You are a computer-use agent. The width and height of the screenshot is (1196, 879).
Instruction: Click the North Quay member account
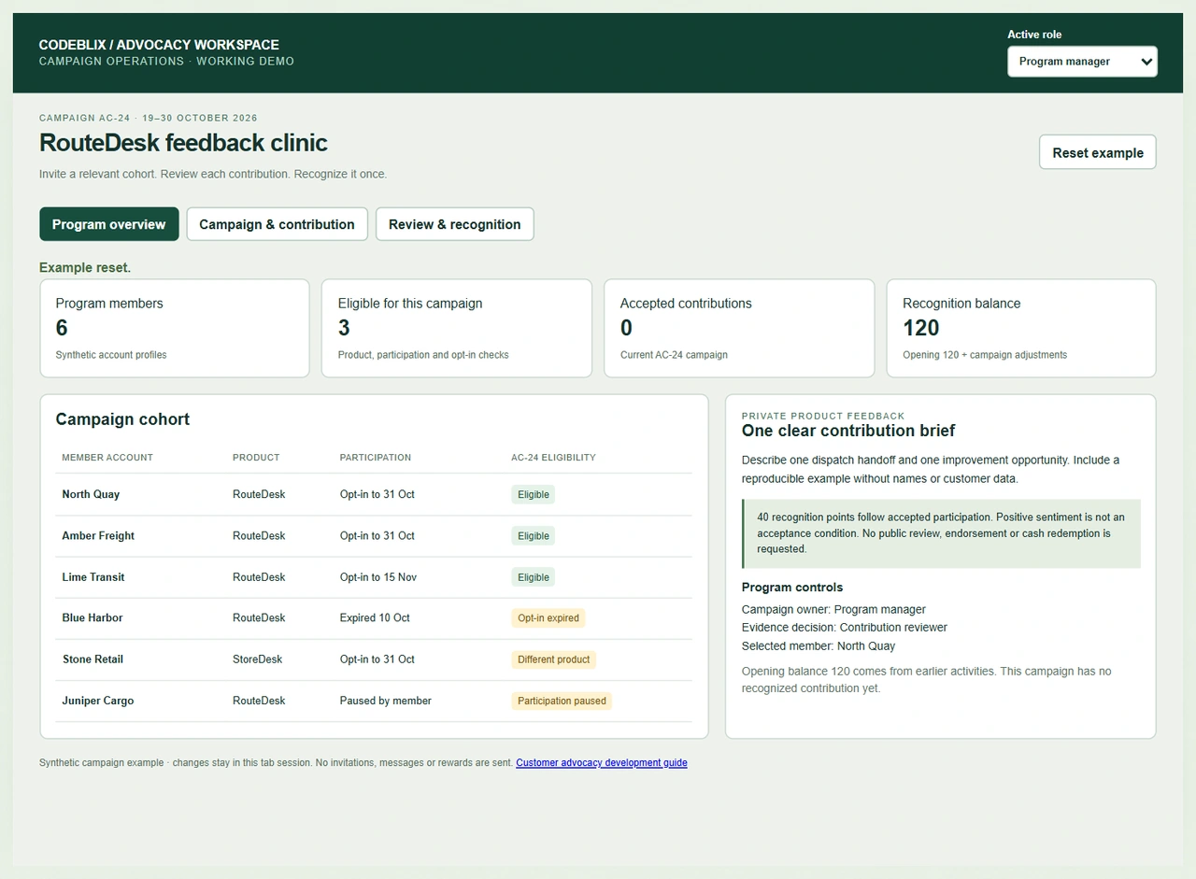[91, 494]
